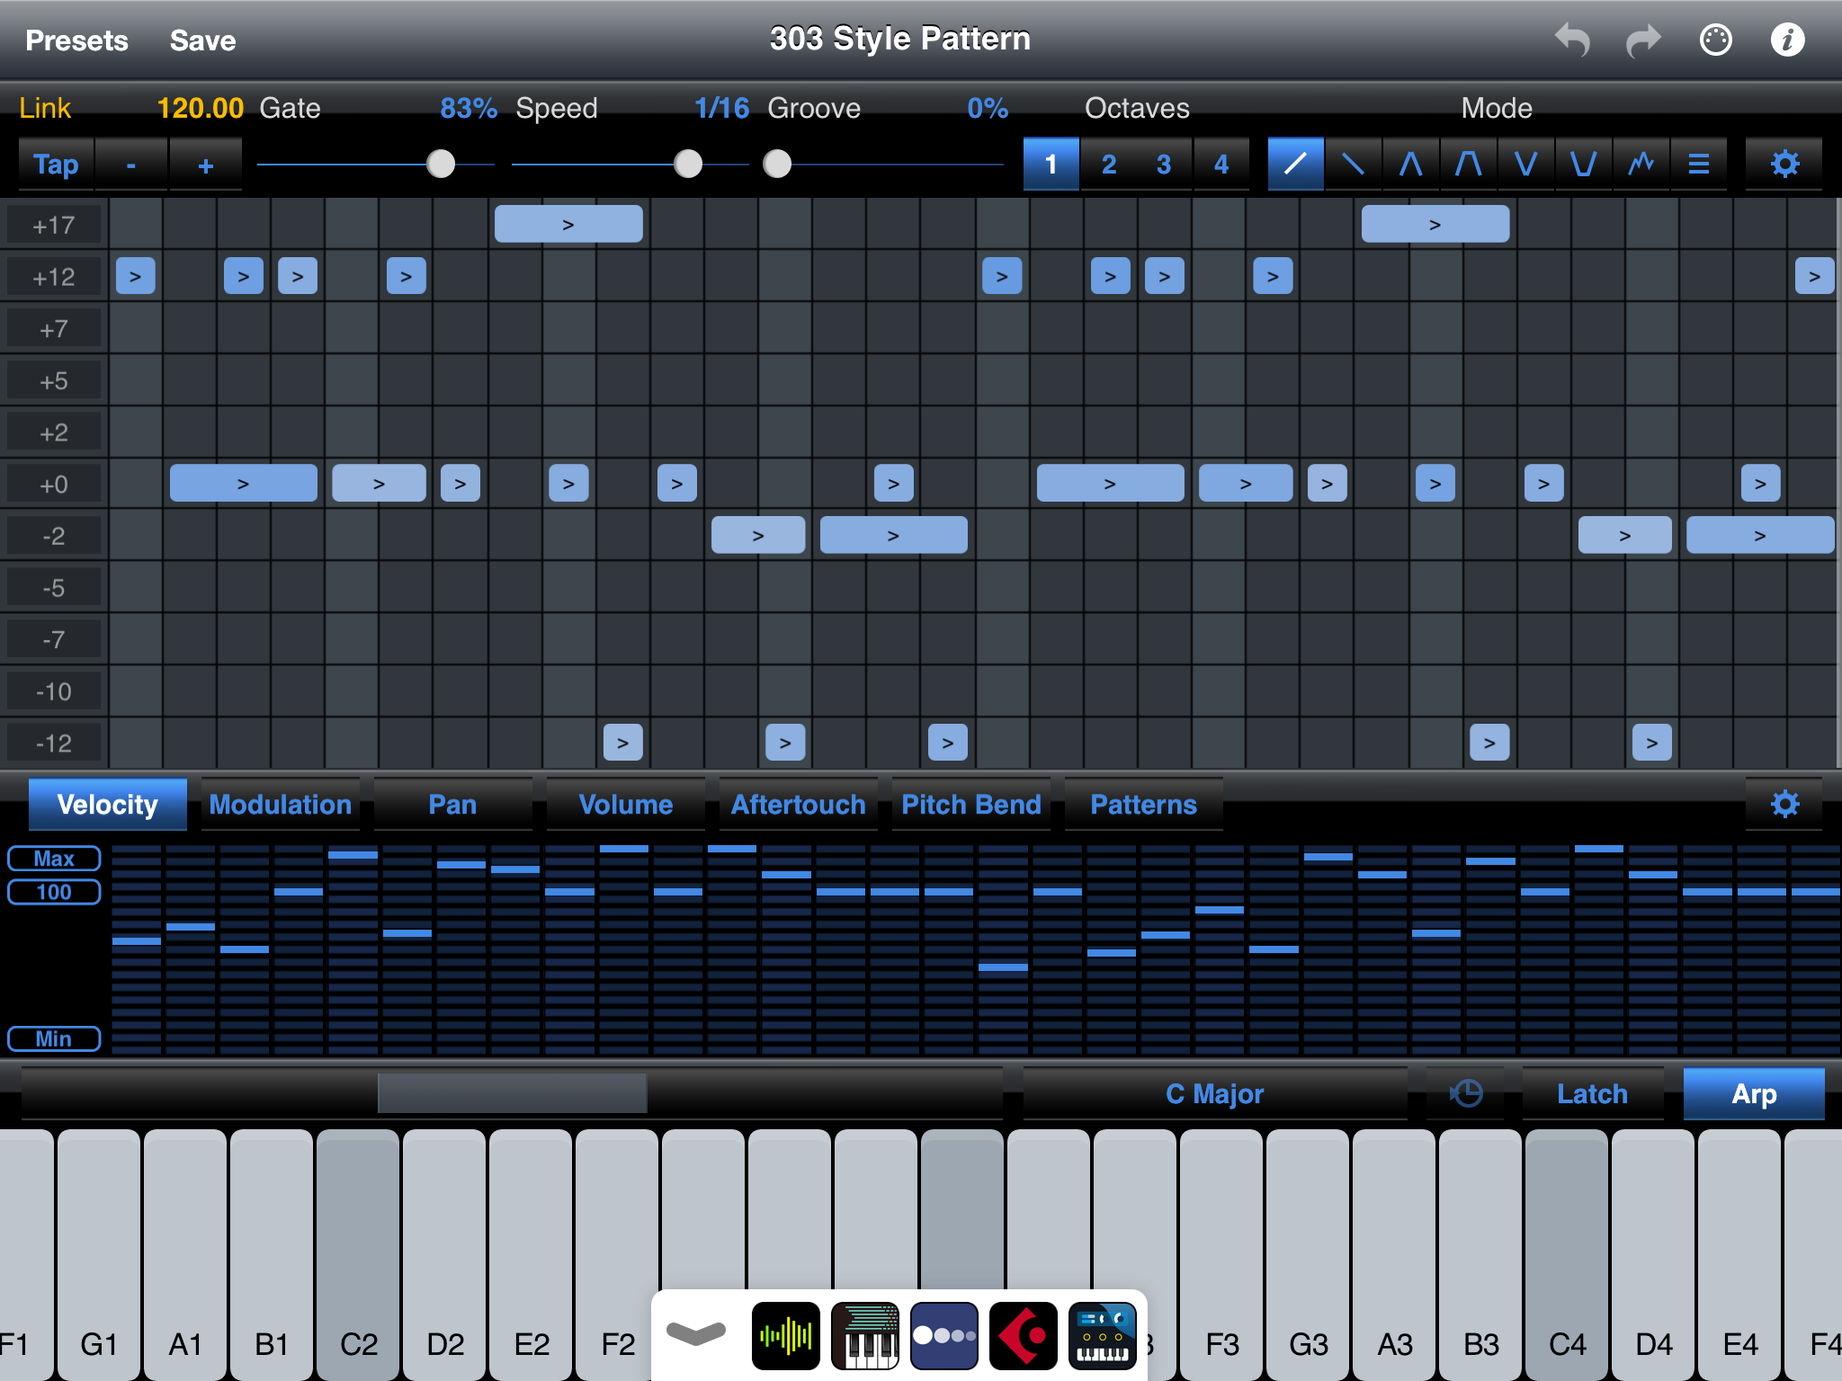1842x1381 pixels.
Task: Open the arpeggiator gear settings
Action: click(x=1784, y=164)
